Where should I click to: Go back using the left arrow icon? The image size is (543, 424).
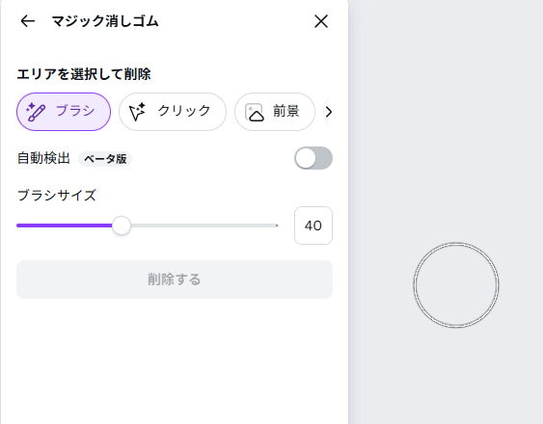tap(28, 21)
